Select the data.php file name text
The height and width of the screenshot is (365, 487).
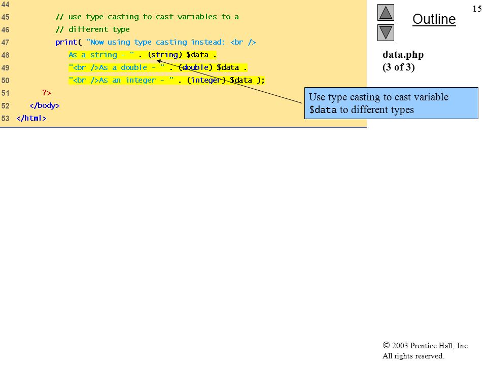[x=403, y=55]
